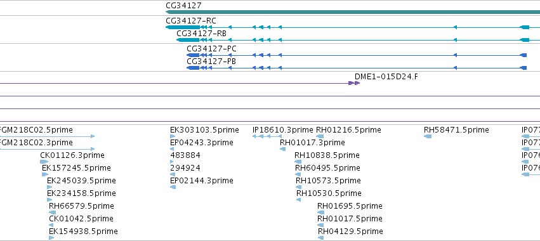The height and width of the screenshot is (241, 540).
Task: Select the feature labeled 483884
Action: (x=172, y=162)
